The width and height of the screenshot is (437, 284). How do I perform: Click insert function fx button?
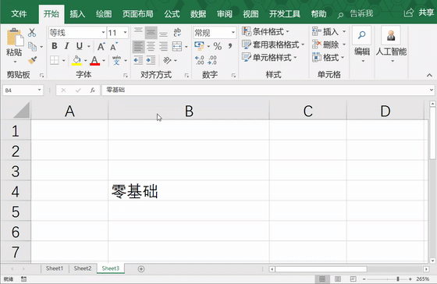click(x=93, y=90)
